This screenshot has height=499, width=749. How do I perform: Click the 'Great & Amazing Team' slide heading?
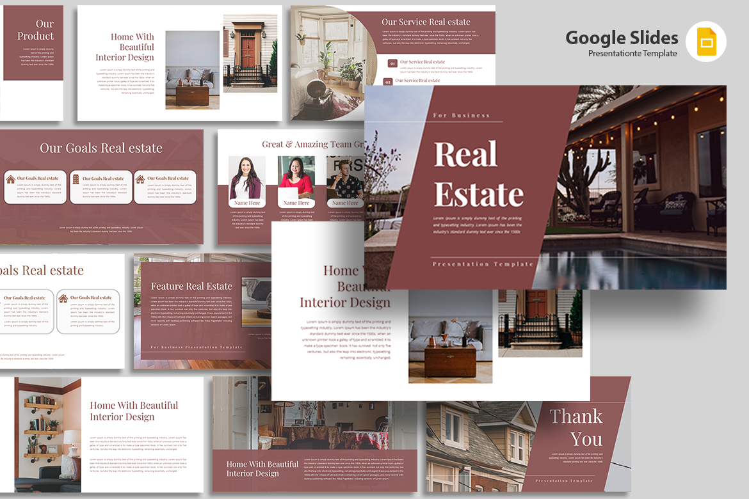[x=313, y=144]
